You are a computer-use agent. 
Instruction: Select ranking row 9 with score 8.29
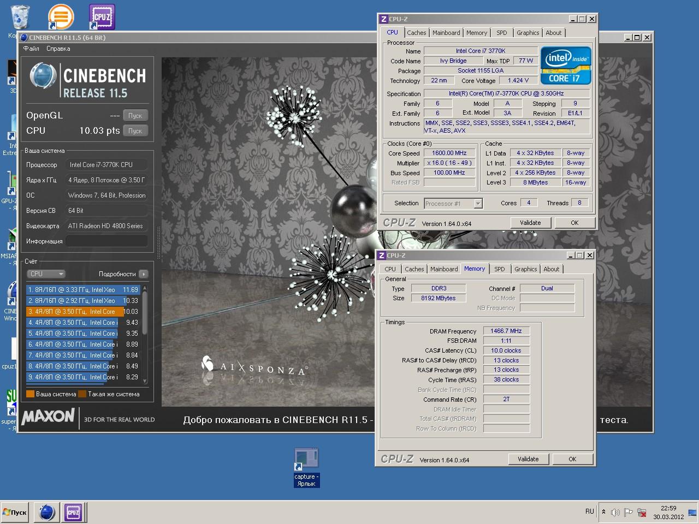pos(83,377)
